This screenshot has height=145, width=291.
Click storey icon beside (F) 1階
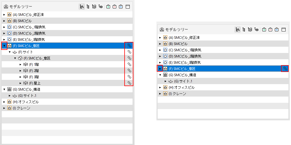26,65
